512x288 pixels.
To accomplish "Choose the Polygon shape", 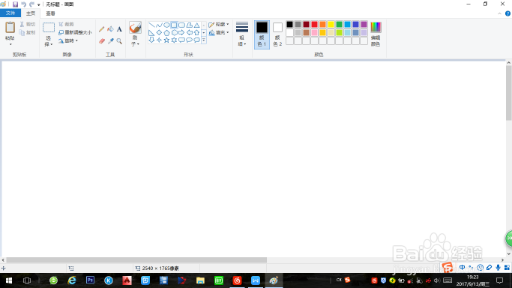I will click(x=189, y=25).
